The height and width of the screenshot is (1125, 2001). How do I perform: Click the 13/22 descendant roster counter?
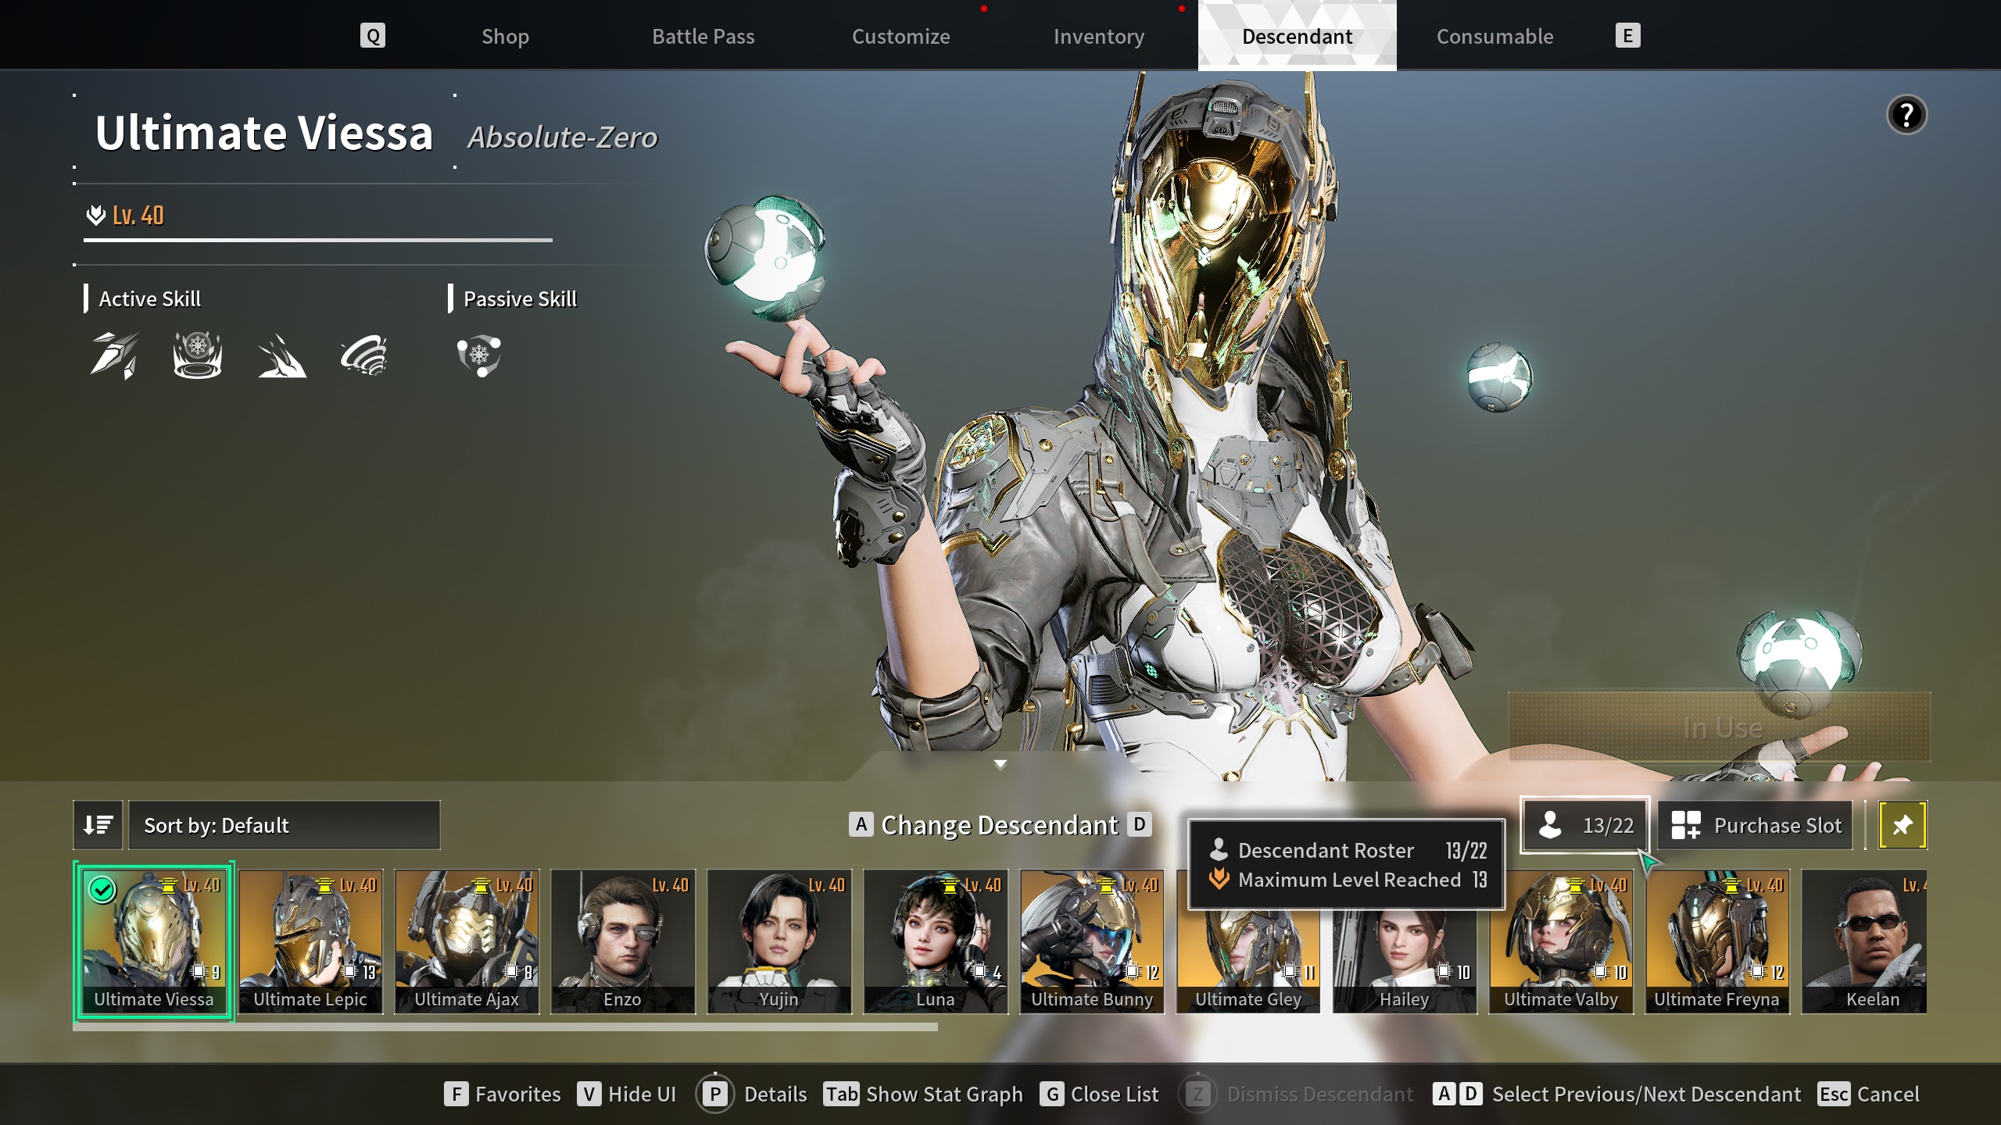pos(1585,825)
